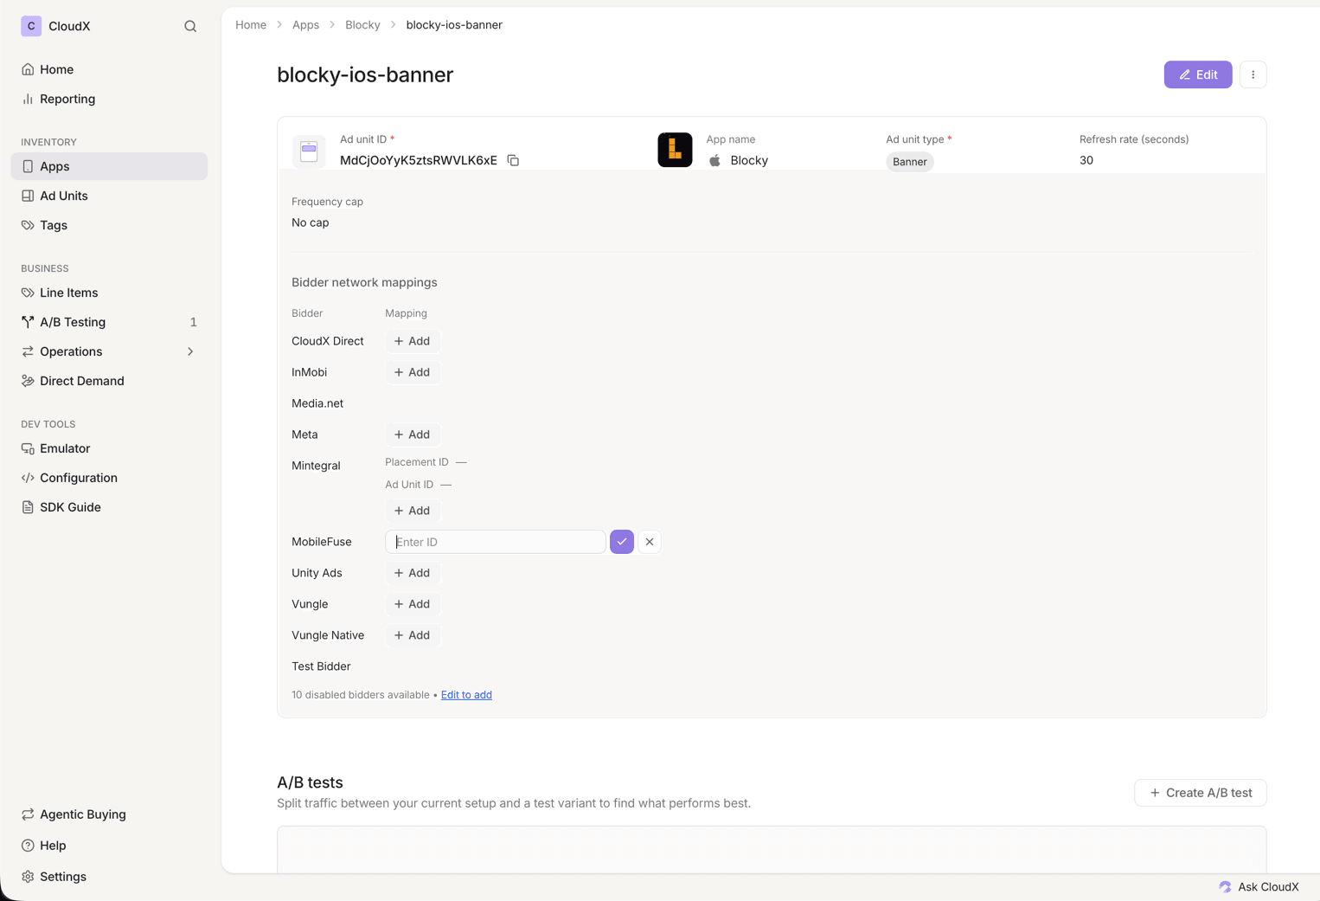The height and width of the screenshot is (901, 1320).
Task: Click the Banner ad unit type badge
Action: coord(909,162)
